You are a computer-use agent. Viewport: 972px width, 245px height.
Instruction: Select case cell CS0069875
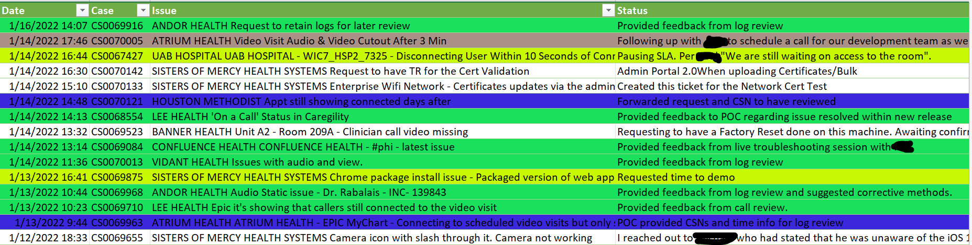(120, 177)
